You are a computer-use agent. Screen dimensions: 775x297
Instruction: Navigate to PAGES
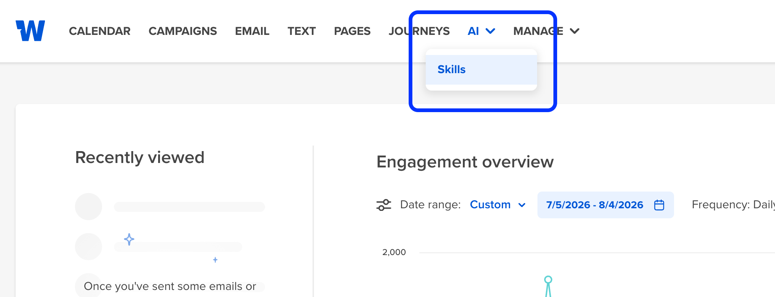point(352,31)
